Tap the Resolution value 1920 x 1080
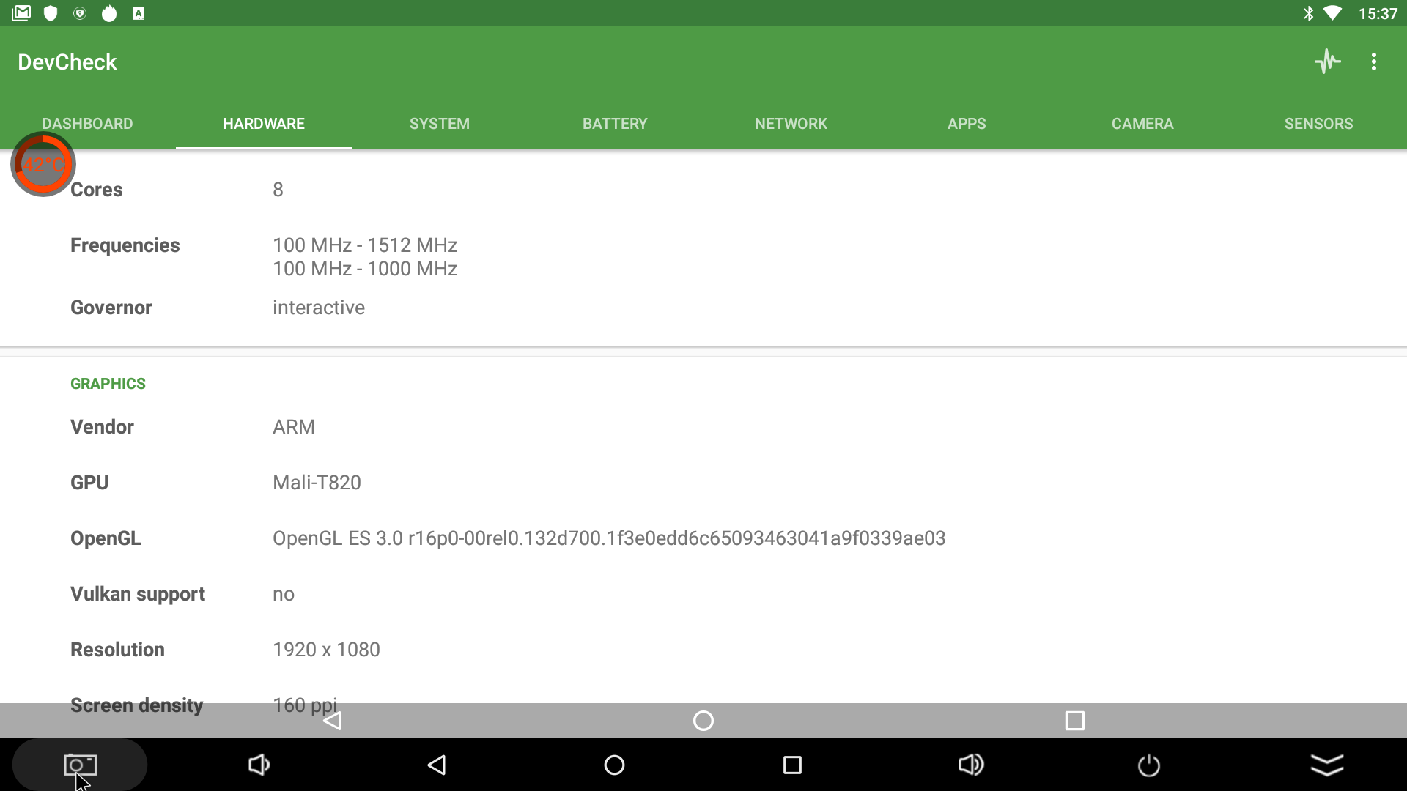 pos(326,650)
